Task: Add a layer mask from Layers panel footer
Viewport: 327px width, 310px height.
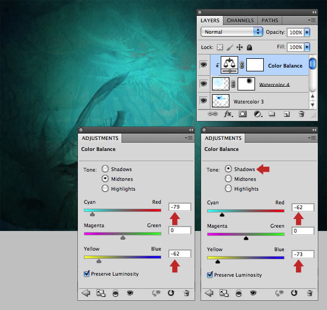Action: [x=243, y=114]
